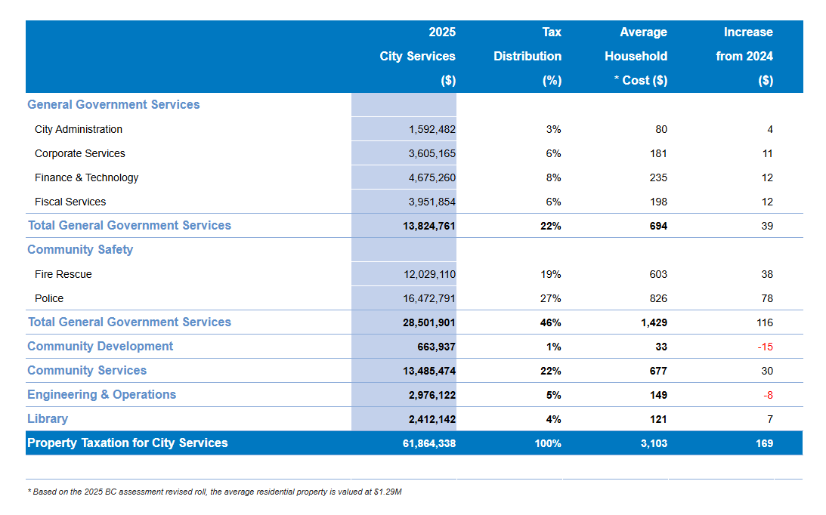The width and height of the screenshot is (826, 515).
Task: Select the grand total 61,864,338
Action: pyautogui.click(x=429, y=444)
